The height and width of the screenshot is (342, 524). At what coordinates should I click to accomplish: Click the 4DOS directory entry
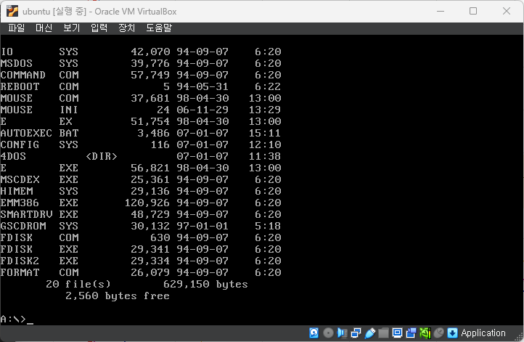click(x=141, y=156)
